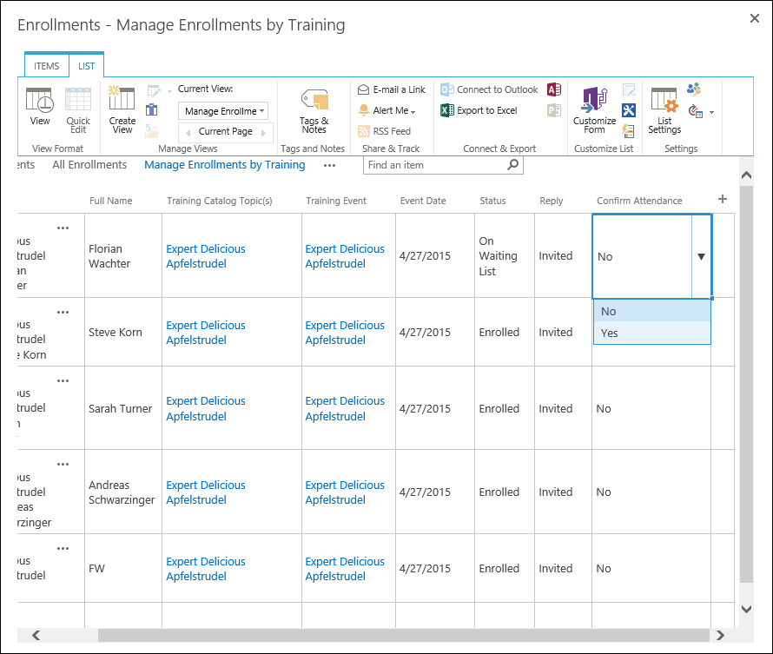Open the ellipsis menu beside Florian Wachter

(62, 228)
